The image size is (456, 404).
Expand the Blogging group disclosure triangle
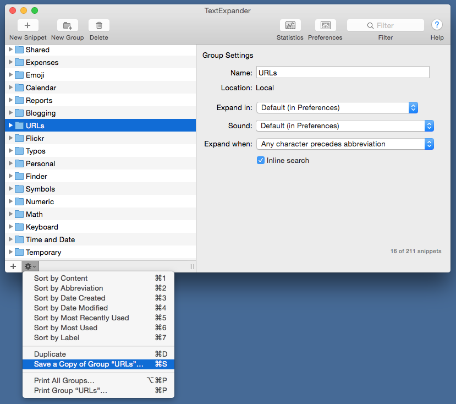[10, 113]
